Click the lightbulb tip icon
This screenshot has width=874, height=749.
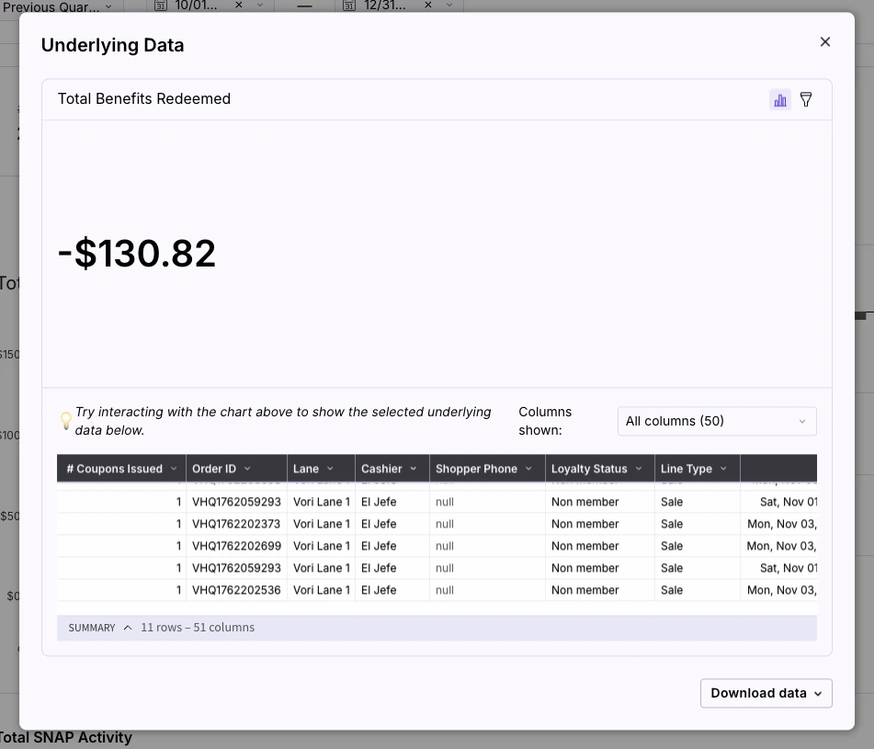point(65,420)
